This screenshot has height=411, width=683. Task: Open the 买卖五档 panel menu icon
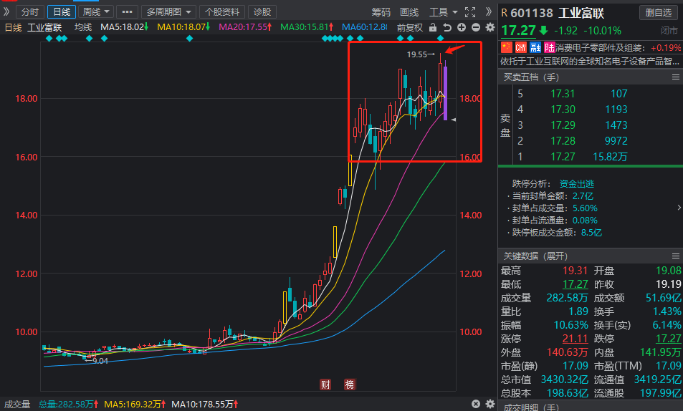coord(674,77)
